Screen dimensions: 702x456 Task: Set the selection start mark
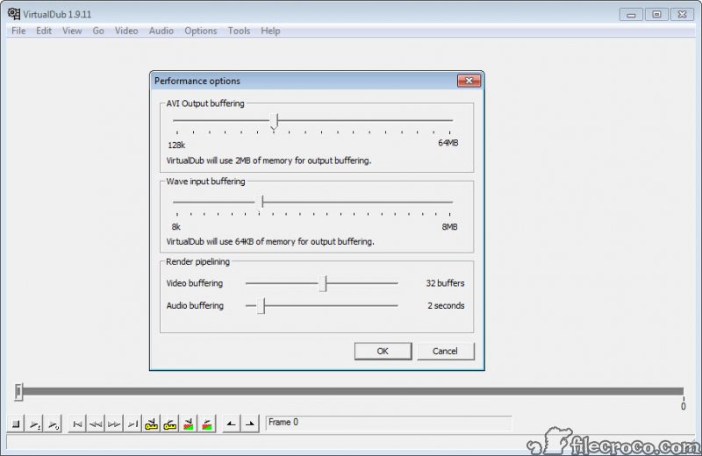click(231, 424)
